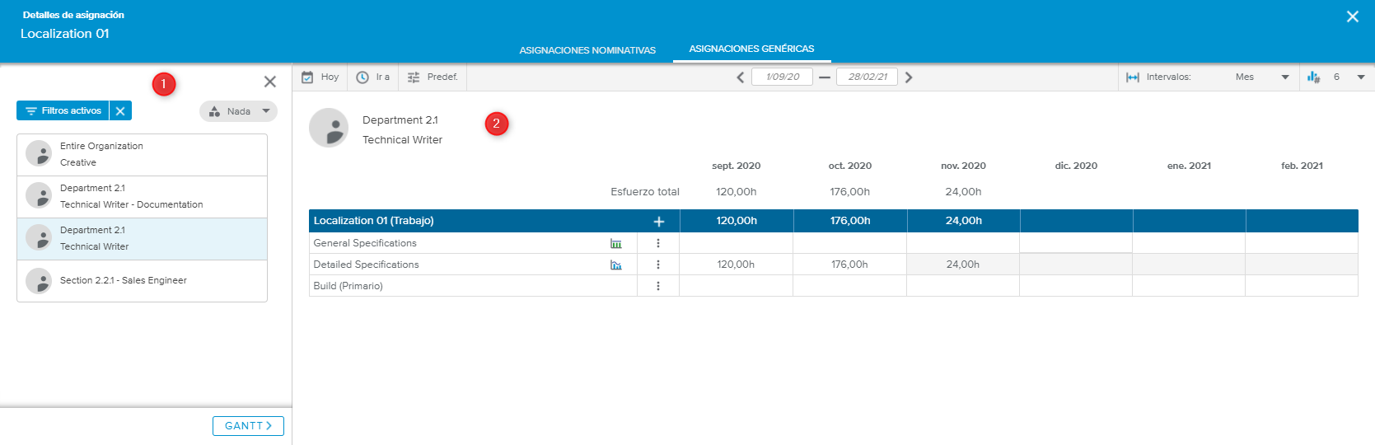Go to previous date range arrow
The image size is (1375, 445).
point(740,77)
